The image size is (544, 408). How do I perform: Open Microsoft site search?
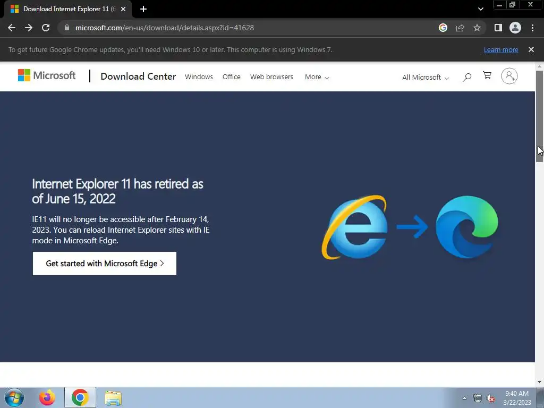[x=467, y=77]
